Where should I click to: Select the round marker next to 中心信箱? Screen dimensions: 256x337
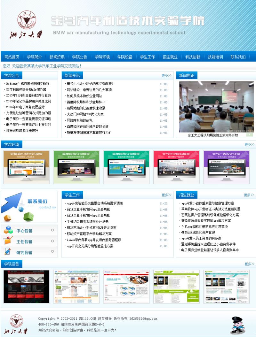[x=52, y=230]
